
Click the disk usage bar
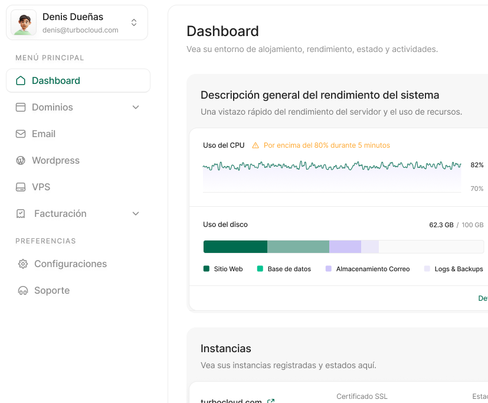point(343,247)
